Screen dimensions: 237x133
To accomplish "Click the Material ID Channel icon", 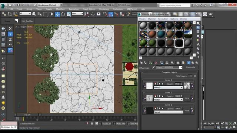I will (x=178, y=62).
